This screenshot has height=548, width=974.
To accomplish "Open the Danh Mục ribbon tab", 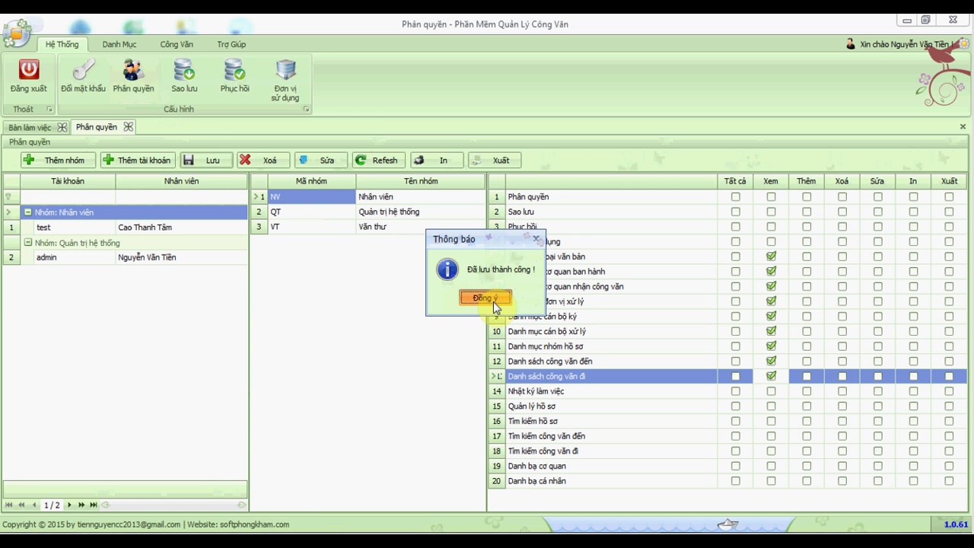I will pyautogui.click(x=119, y=44).
